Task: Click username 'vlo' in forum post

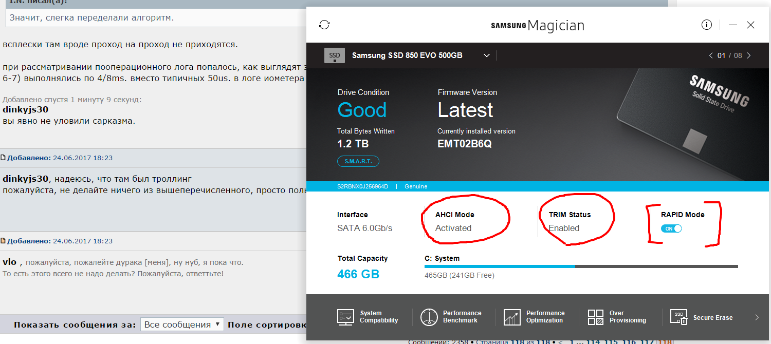Action: (10, 262)
